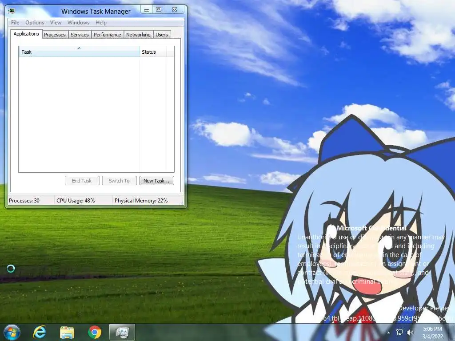Click the CPU Usage: 48% status
This screenshot has width=455, height=341.
76,201
